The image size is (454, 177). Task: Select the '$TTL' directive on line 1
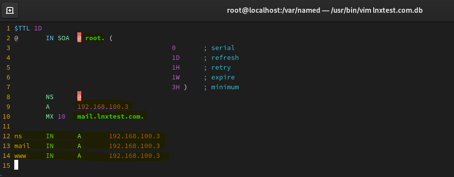(x=22, y=28)
